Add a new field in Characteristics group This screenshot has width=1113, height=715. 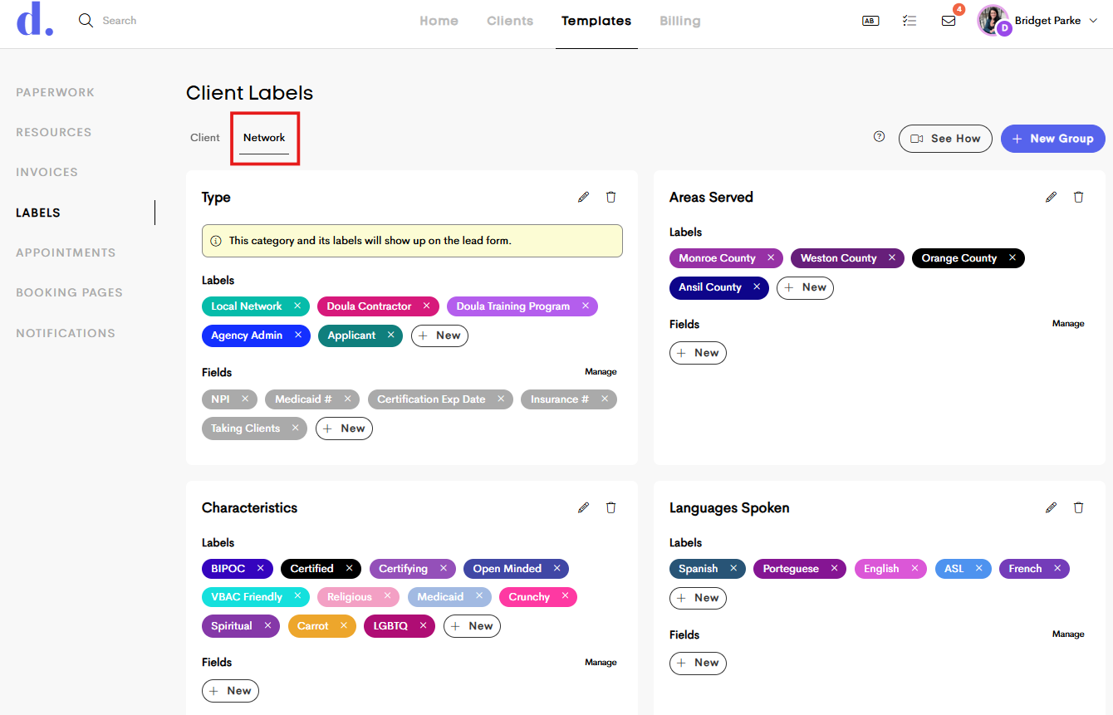pos(230,691)
